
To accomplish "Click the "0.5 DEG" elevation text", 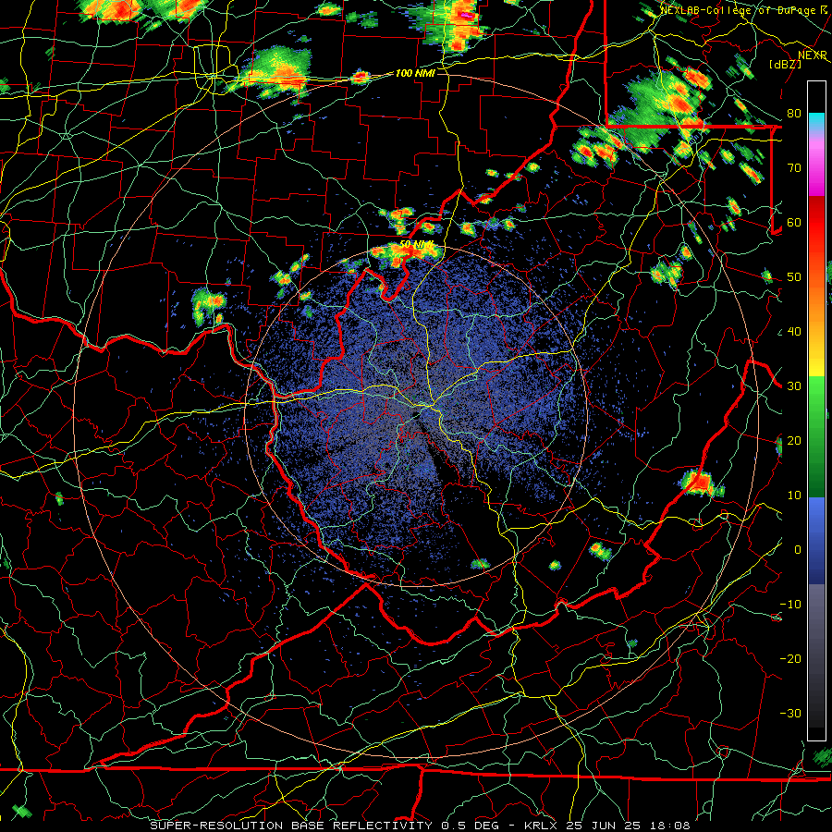I will pyautogui.click(x=471, y=826).
